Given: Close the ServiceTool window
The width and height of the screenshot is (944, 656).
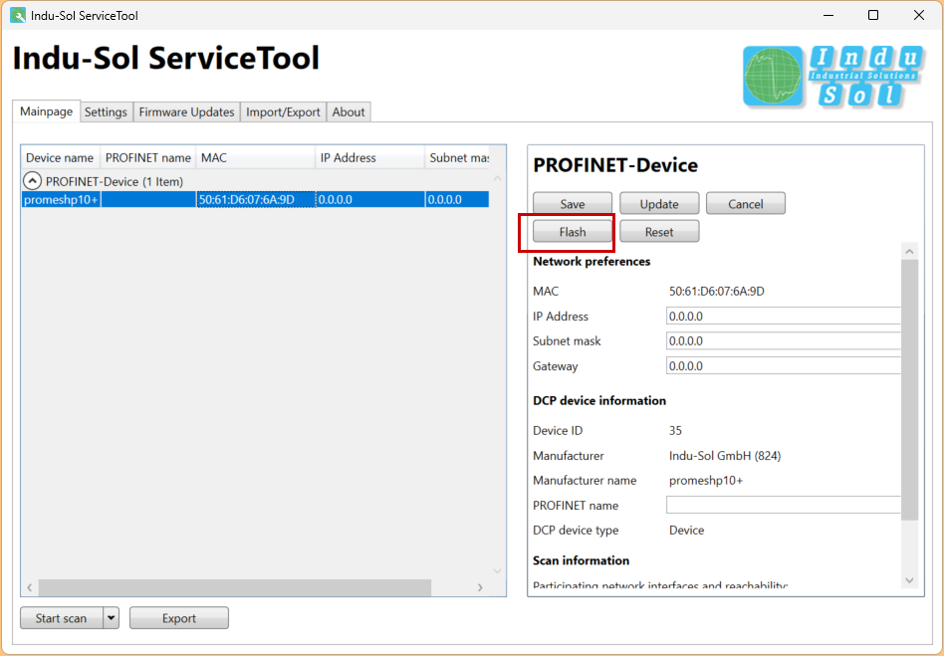Looking at the screenshot, I should click(919, 16).
